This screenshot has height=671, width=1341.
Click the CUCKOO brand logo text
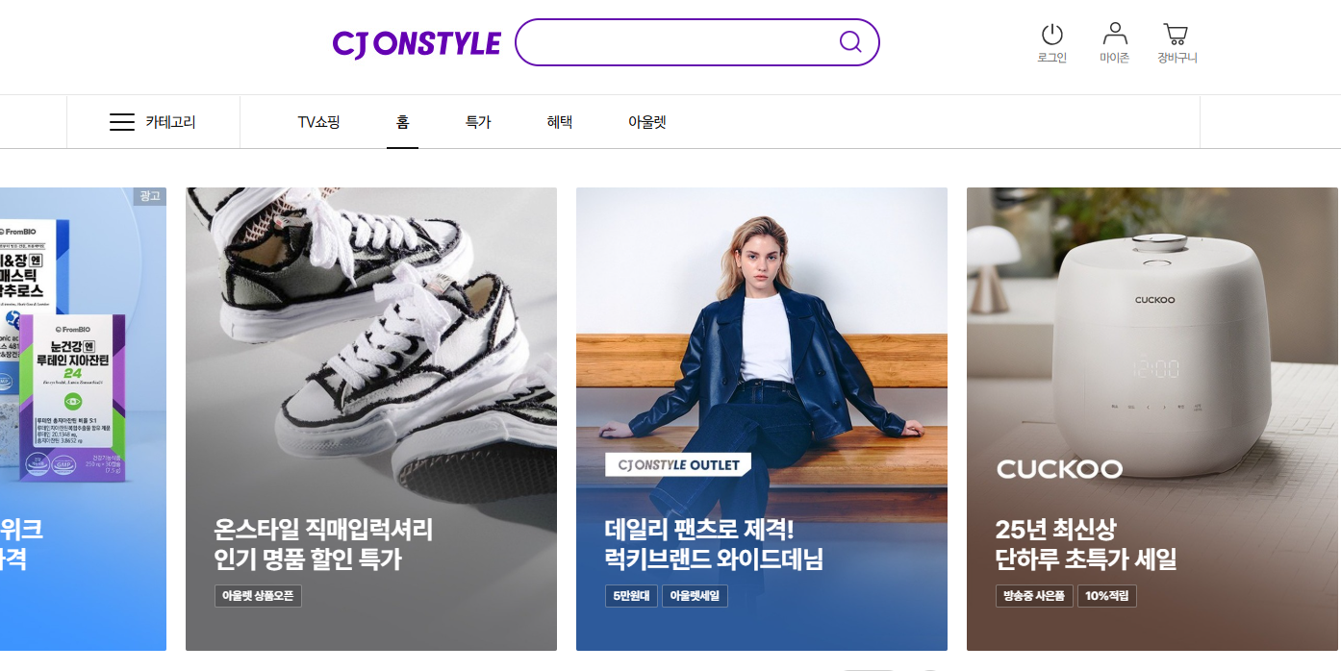point(1059,469)
